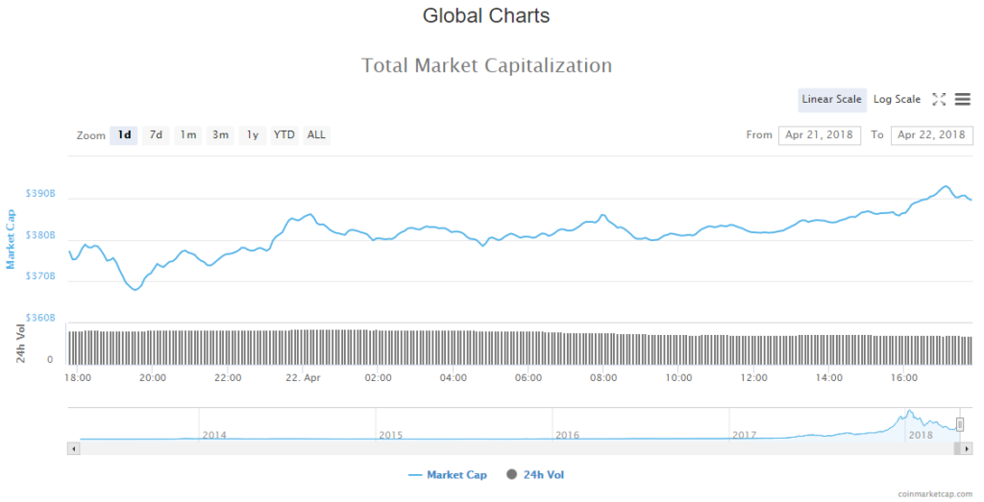The width and height of the screenshot is (984, 502).
Task: Select the 1d zoom range
Action: [x=124, y=135]
